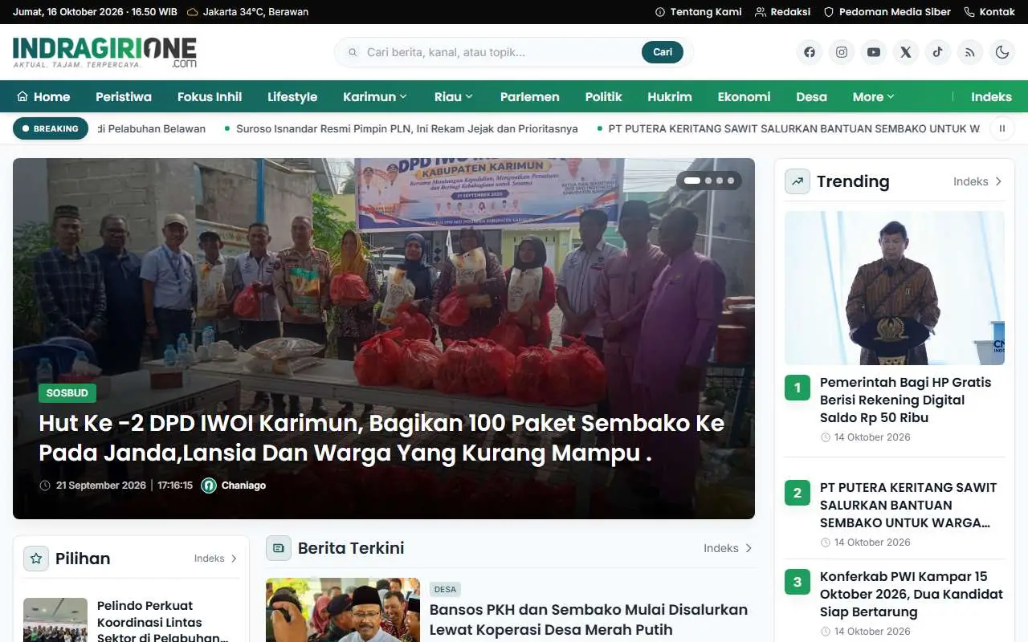The width and height of the screenshot is (1028, 642).
Task: Open PT PUTERA KERITANG SAWIT trending item
Action: [x=908, y=505]
